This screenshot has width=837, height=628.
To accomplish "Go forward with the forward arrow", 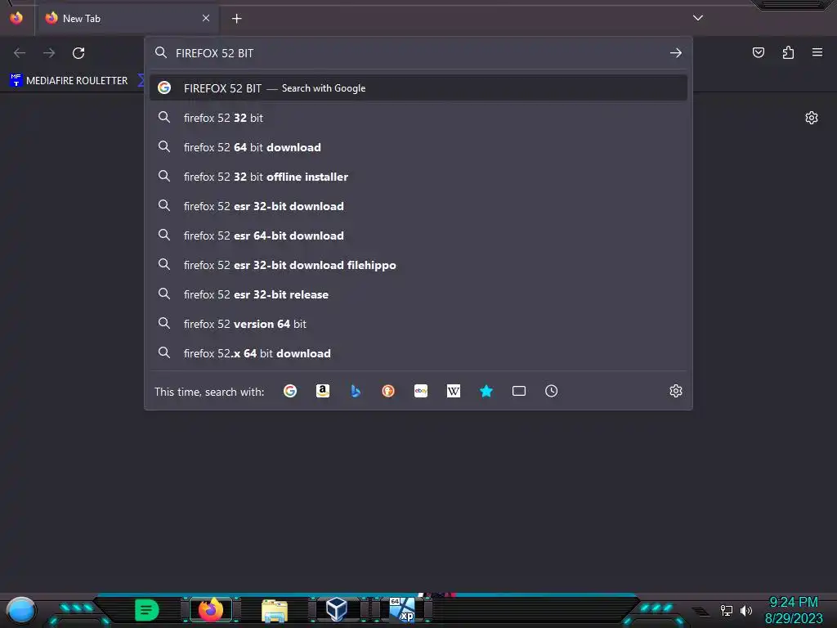I will pyautogui.click(x=49, y=53).
